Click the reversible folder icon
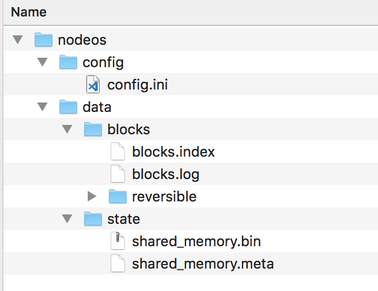The image size is (378, 291). click(118, 197)
